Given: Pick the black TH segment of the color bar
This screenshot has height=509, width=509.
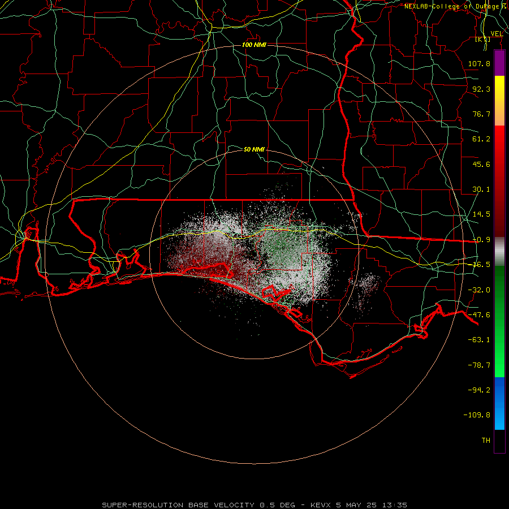Looking at the screenshot, I should [499, 441].
